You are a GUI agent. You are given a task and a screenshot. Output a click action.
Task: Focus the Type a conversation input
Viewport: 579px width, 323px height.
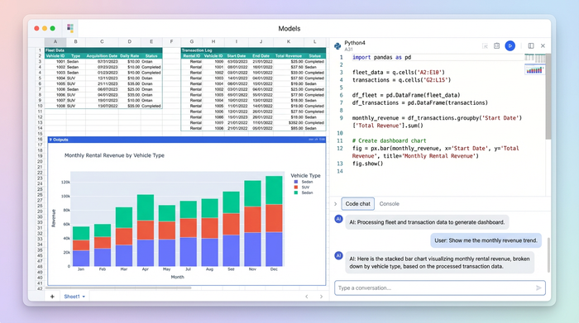[440, 288]
